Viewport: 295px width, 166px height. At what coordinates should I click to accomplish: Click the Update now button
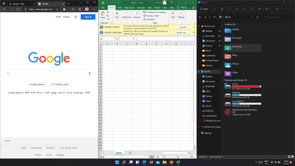tap(181, 33)
